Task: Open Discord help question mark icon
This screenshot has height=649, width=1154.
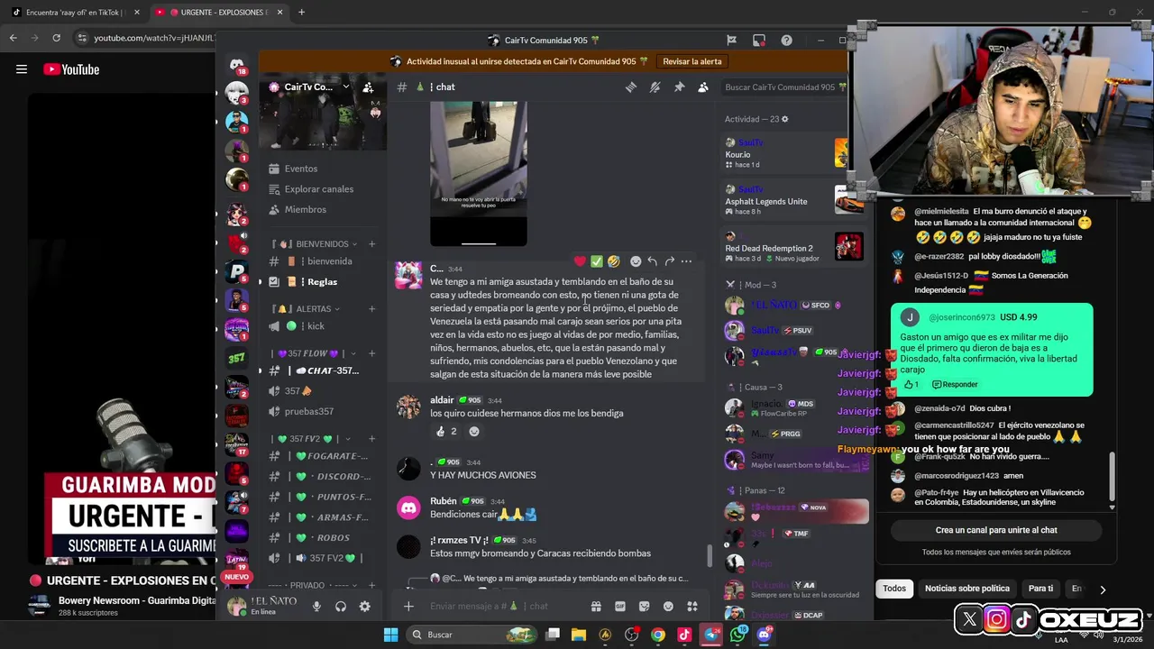Action: point(787,41)
